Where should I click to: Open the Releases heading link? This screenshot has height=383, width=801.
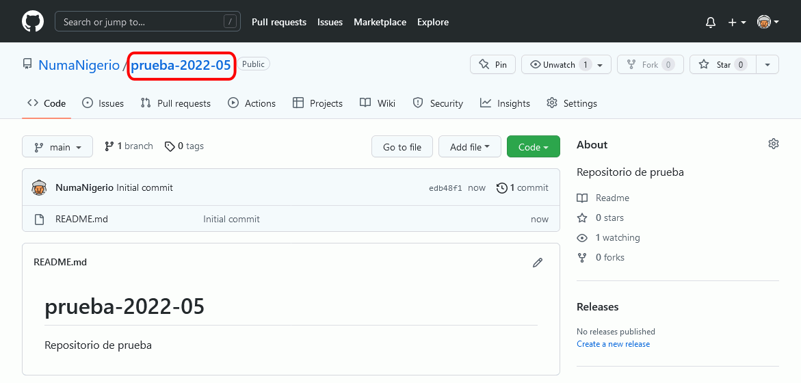[x=598, y=306]
